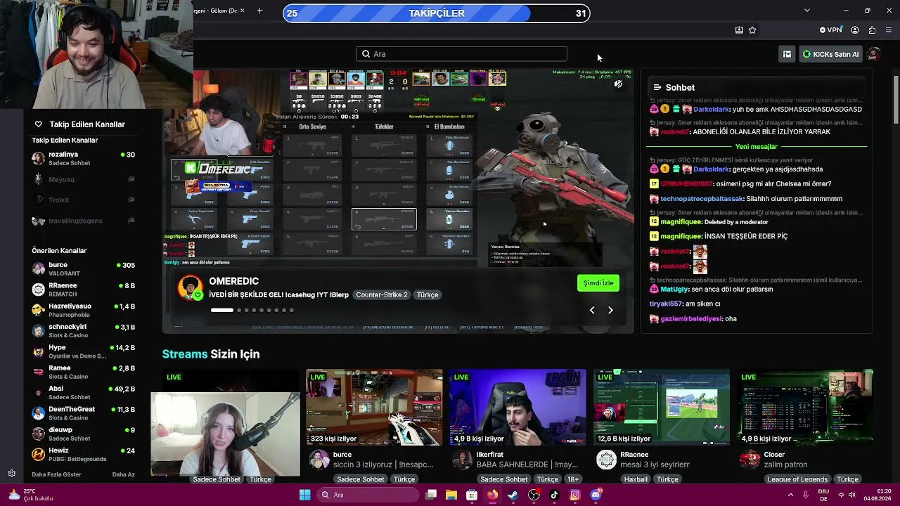
Task: Open RRaenee's stream thumbnail
Action: click(661, 408)
